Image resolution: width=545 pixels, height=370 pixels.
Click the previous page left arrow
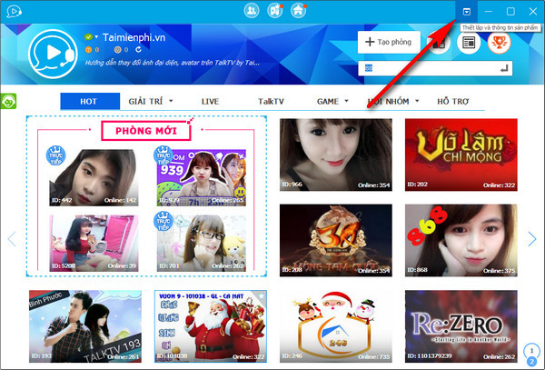click(x=12, y=239)
